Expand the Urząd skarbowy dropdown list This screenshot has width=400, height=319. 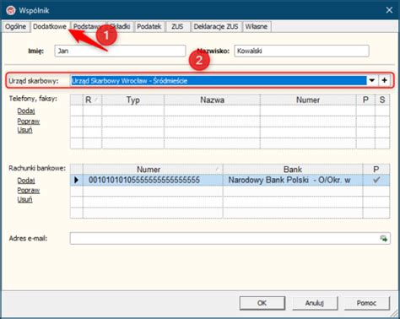[x=372, y=80]
